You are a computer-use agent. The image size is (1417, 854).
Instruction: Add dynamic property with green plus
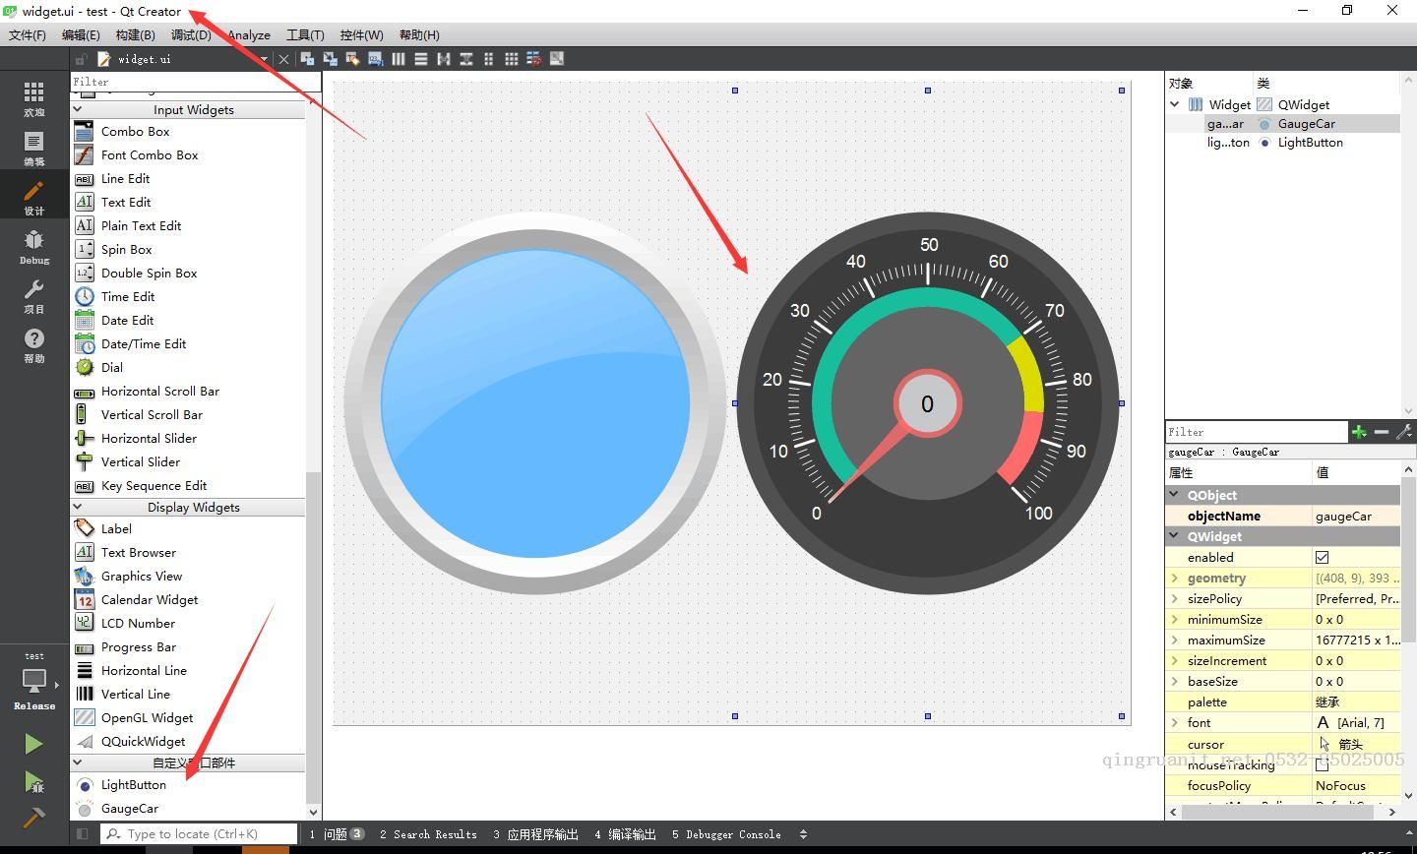pos(1359,432)
